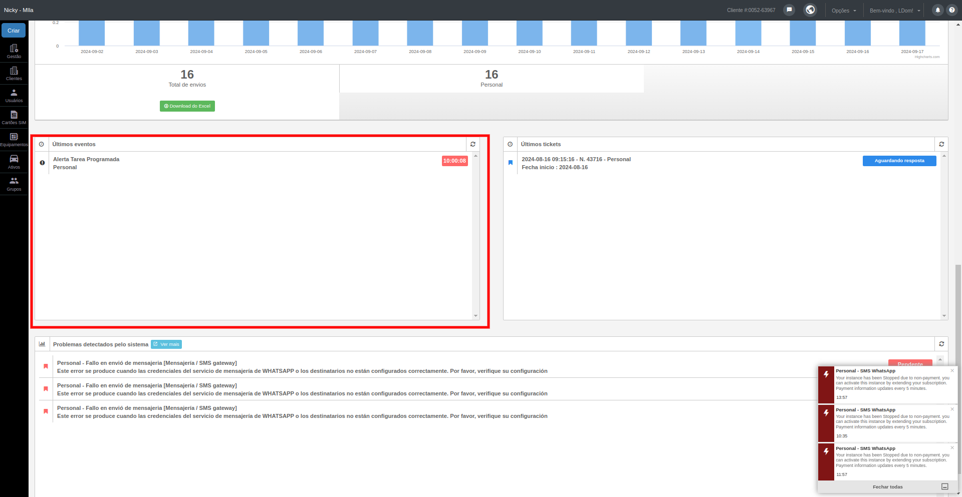The width and height of the screenshot is (962, 497).
Task: Refresh the Últimos eventos panel
Action: tap(472, 144)
